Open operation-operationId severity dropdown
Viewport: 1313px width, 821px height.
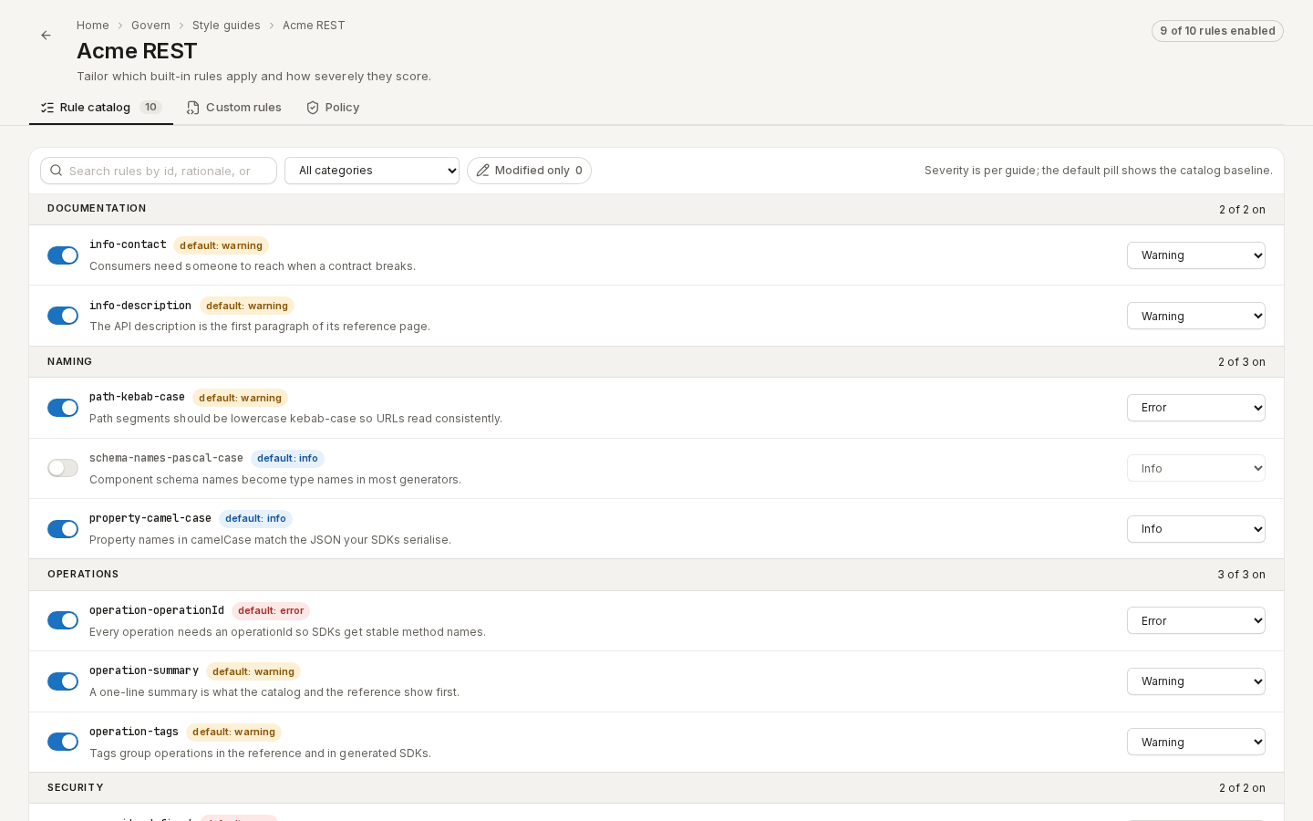coord(1196,620)
